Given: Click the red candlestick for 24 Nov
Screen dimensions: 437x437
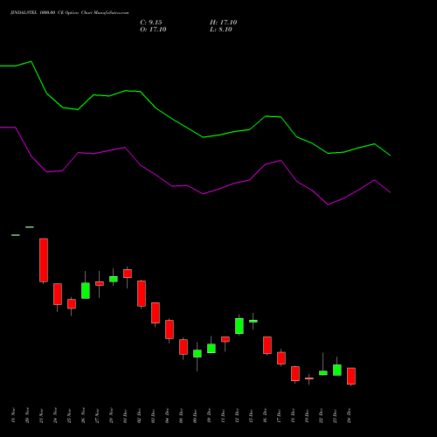Looking at the screenshot, I should tap(58, 295).
